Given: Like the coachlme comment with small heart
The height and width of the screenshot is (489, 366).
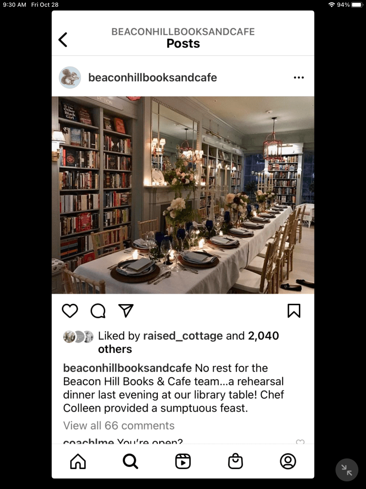Looking at the screenshot, I should [x=300, y=442].
